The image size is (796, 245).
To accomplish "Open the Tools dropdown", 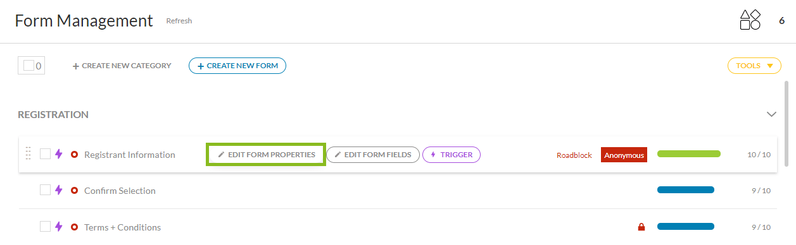I will coord(754,66).
